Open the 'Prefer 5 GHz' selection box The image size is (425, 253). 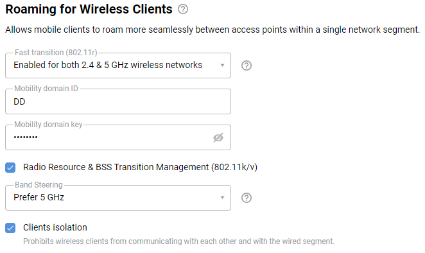coord(118,198)
